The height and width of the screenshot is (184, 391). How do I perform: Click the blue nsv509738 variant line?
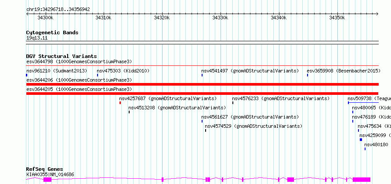[x=363, y=102]
